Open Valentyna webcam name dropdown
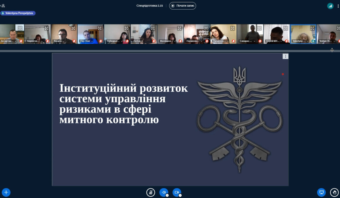The height and width of the screenshot is (198, 340). point(301,41)
